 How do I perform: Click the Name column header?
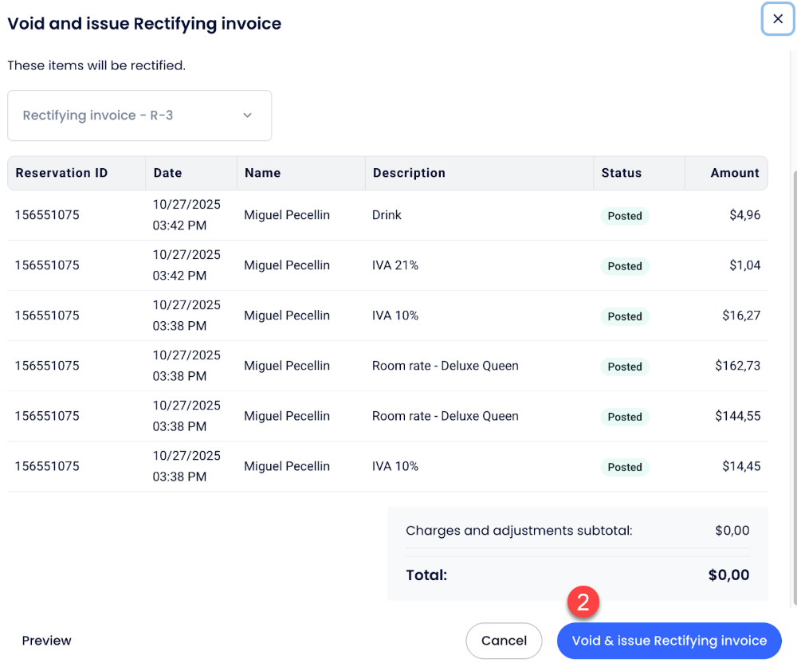pyautogui.click(x=262, y=173)
